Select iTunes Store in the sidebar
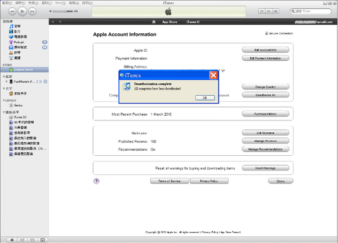This screenshot has height=243, width=338. [x=24, y=70]
